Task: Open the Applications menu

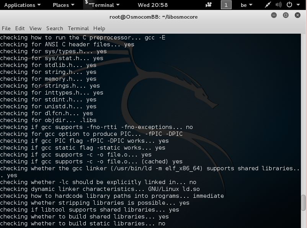Action: click(22, 5)
